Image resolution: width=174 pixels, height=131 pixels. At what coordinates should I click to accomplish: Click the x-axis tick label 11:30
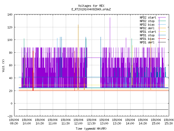point(66,123)
